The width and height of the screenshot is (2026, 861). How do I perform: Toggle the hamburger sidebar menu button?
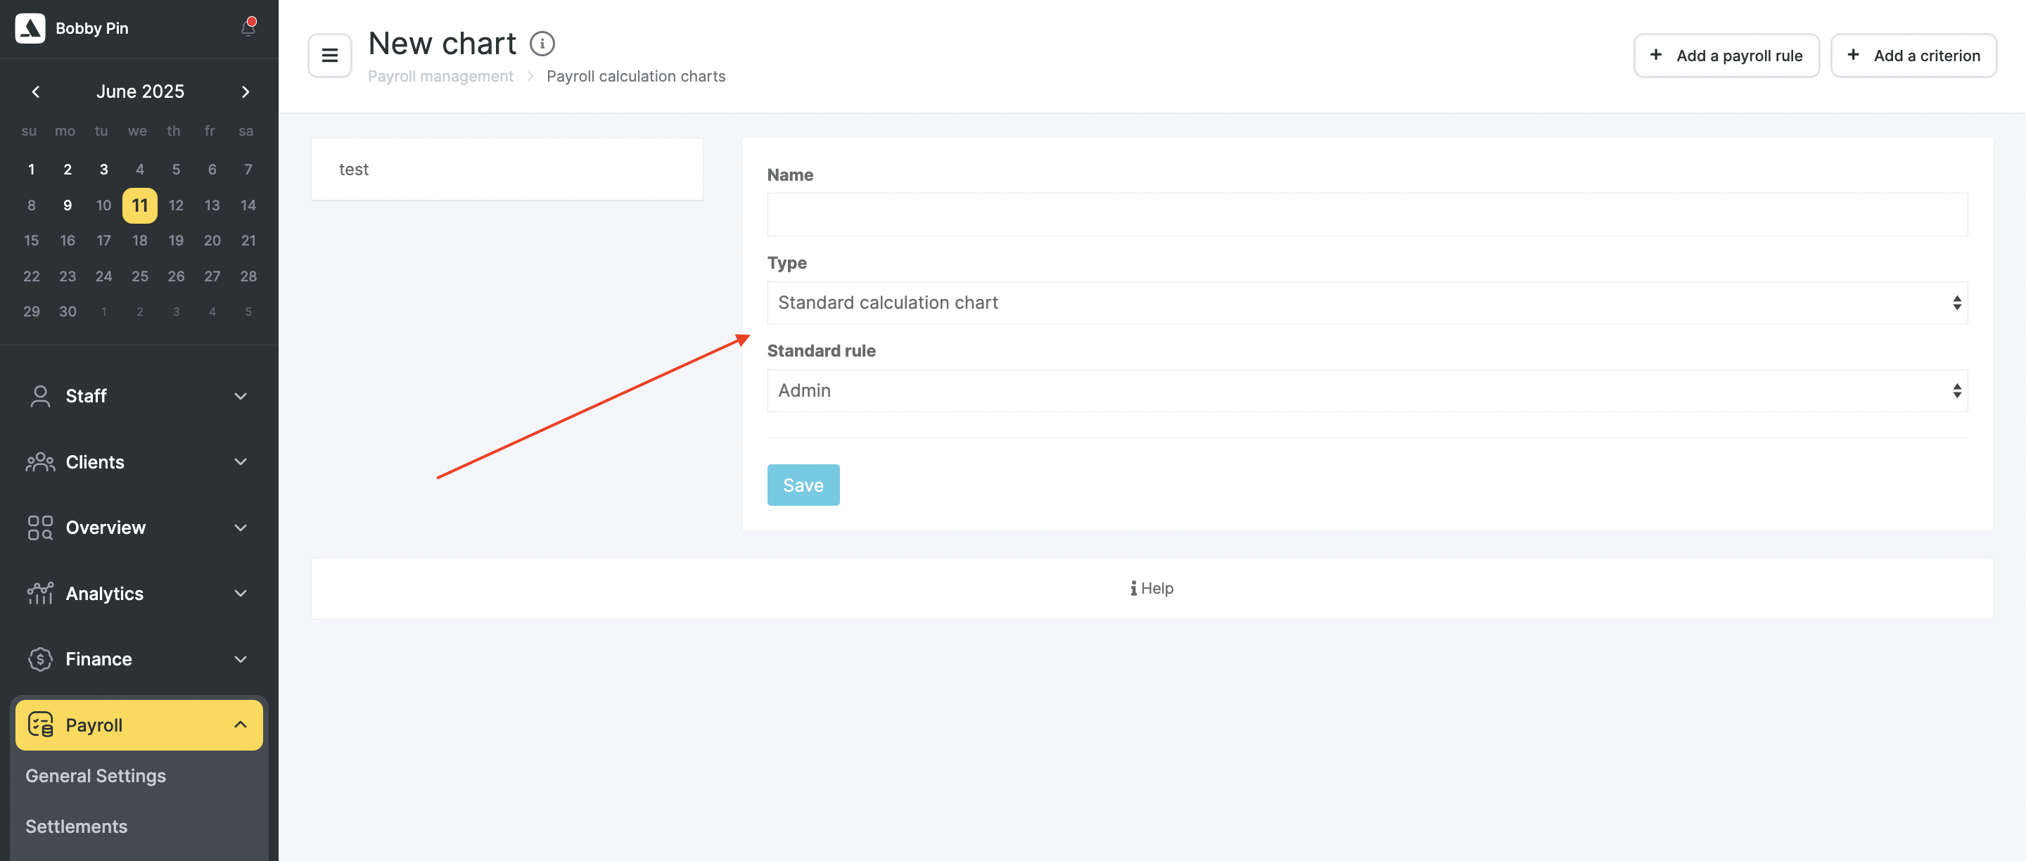(x=329, y=55)
